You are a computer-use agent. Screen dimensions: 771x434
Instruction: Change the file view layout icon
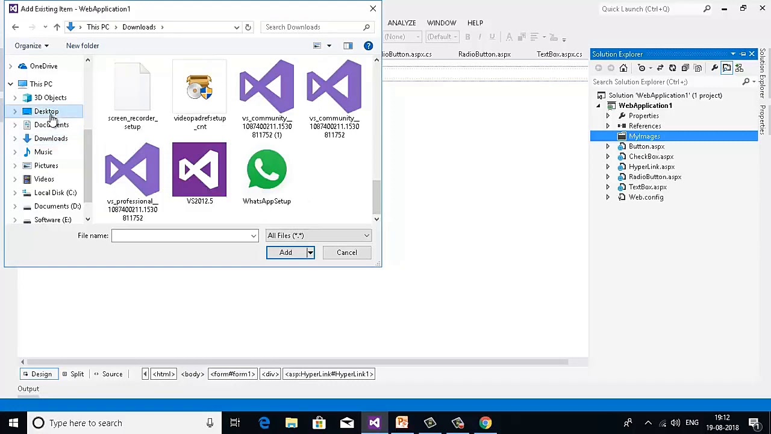click(x=317, y=46)
